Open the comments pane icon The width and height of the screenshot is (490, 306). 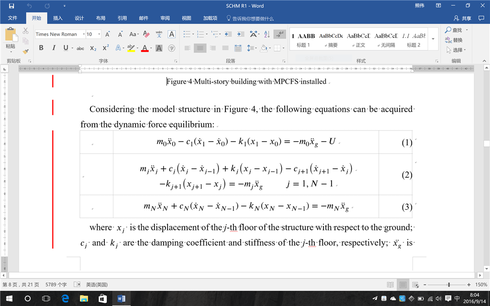(x=481, y=18)
